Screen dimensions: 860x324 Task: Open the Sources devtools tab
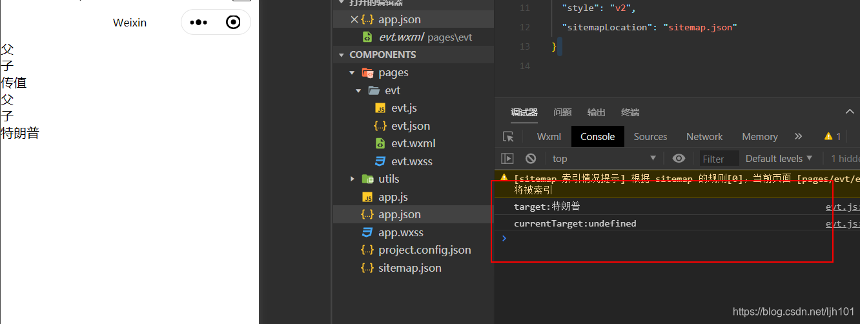[650, 137]
